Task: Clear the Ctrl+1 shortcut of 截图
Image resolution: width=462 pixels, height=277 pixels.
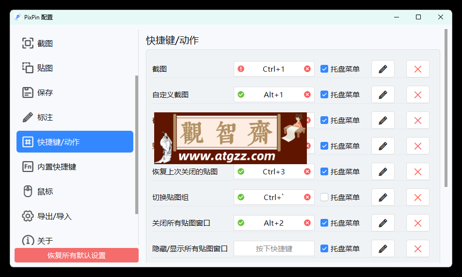Action: coord(307,69)
